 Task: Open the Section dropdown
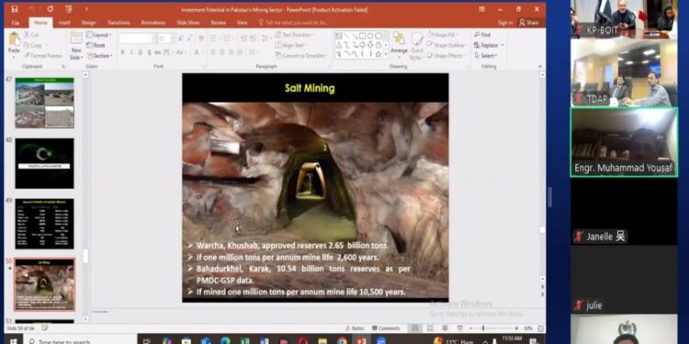click(100, 56)
